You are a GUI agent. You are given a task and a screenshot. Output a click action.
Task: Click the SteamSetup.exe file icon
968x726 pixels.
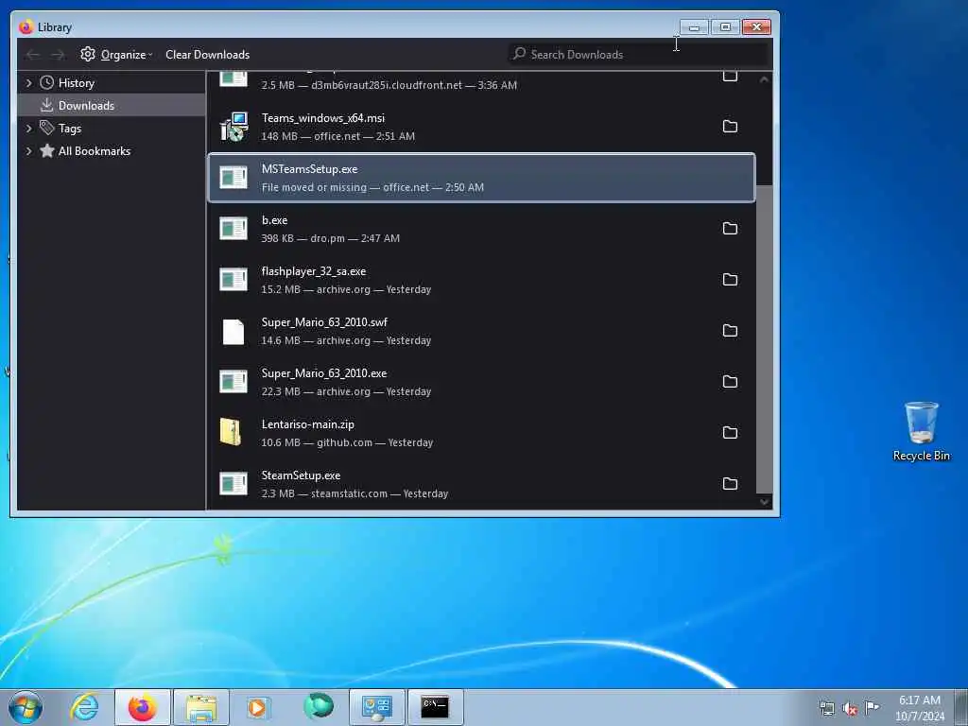point(233,484)
